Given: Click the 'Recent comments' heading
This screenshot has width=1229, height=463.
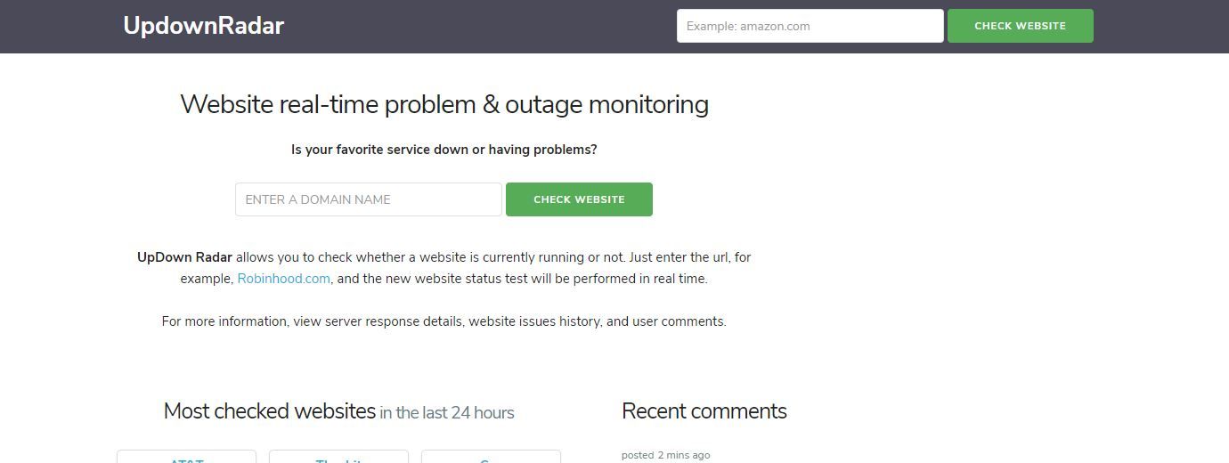Looking at the screenshot, I should 704,411.
